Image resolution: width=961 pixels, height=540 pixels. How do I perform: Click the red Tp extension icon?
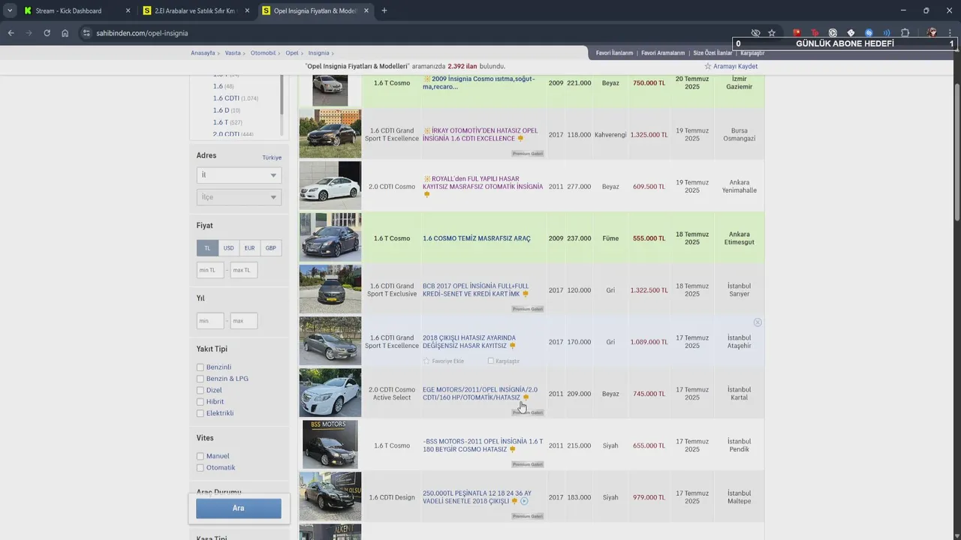[815, 33]
